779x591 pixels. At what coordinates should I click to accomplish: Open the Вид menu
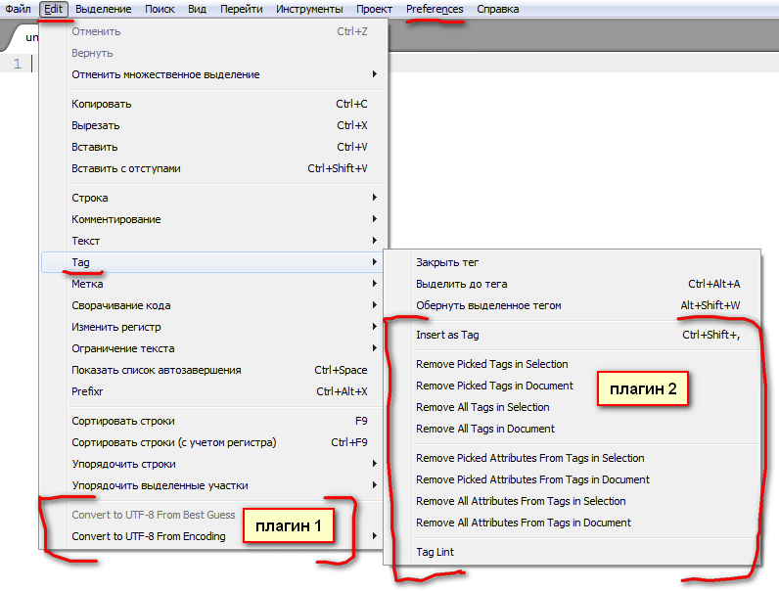coord(197,9)
